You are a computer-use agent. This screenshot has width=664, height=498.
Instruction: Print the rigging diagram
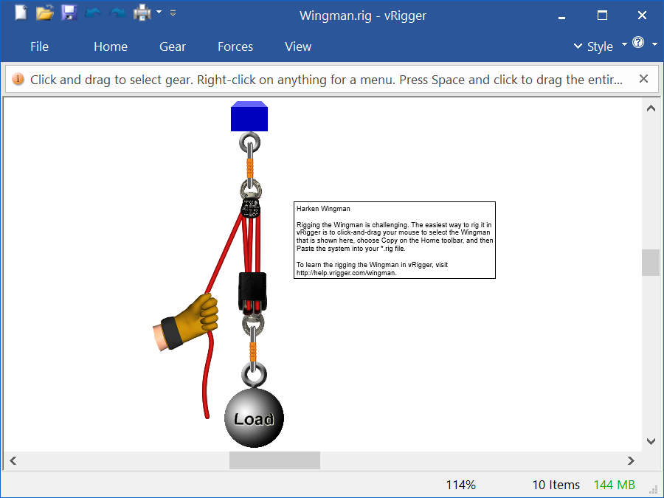click(142, 13)
